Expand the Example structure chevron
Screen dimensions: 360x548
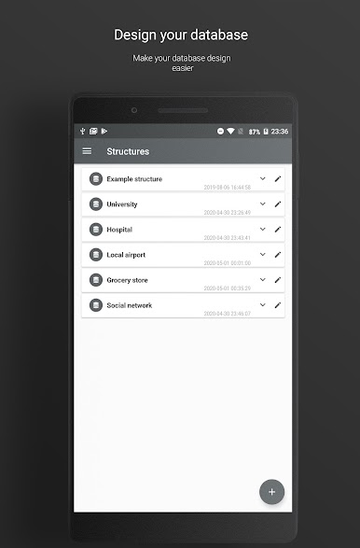pyautogui.click(x=263, y=178)
